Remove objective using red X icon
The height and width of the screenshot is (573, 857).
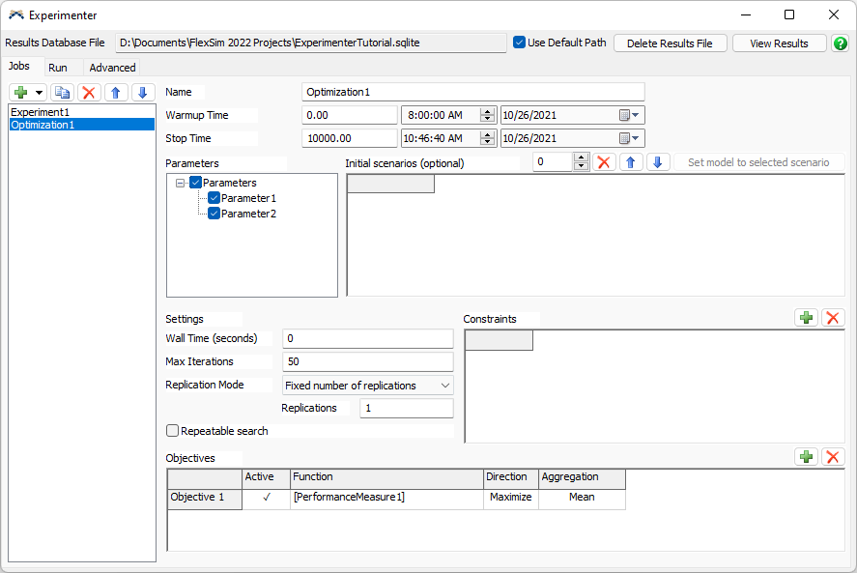(x=833, y=457)
